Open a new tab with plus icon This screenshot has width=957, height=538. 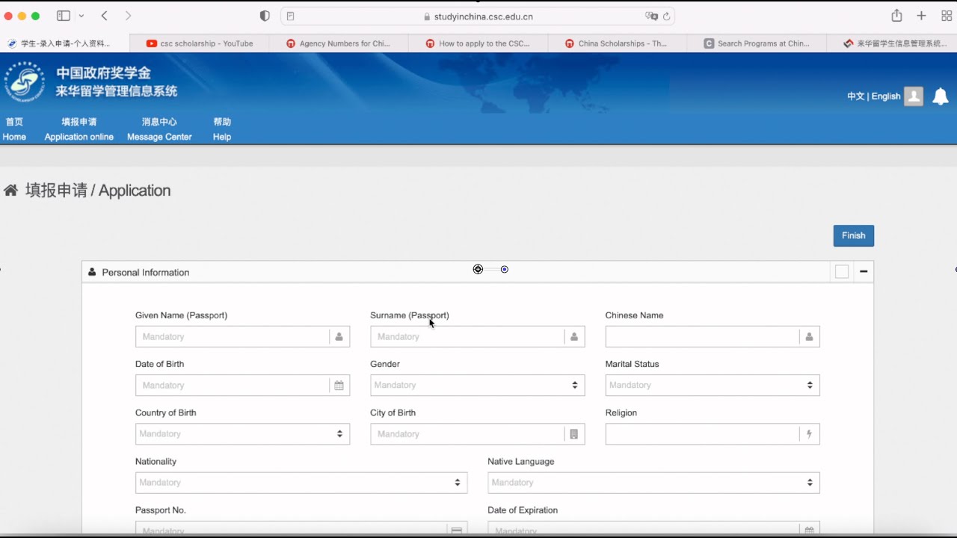[x=921, y=16]
